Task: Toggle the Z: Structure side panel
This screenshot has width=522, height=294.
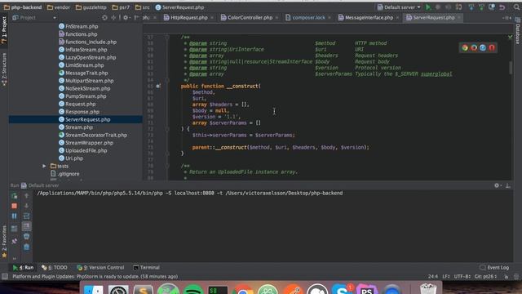Action: (x=4, y=69)
